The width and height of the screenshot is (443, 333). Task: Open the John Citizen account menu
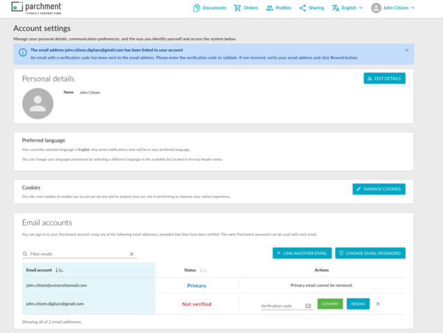[x=393, y=8]
